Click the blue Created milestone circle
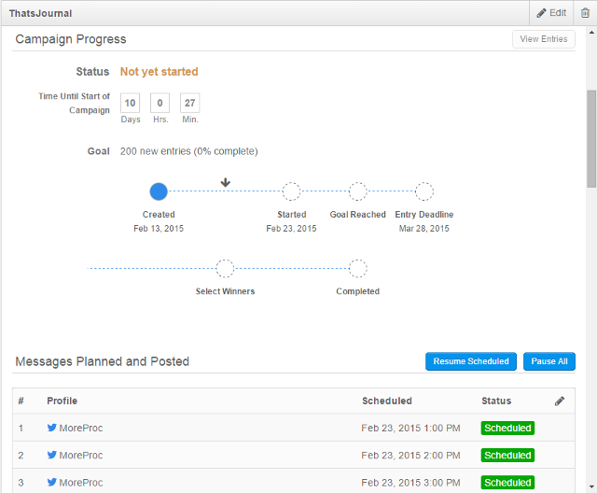 tap(159, 191)
